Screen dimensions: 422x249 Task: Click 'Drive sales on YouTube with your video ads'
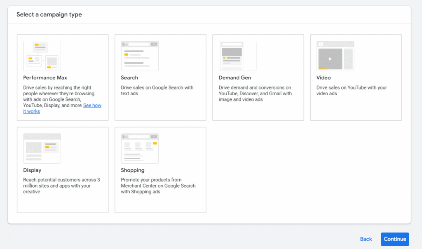[x=352, y=90]
